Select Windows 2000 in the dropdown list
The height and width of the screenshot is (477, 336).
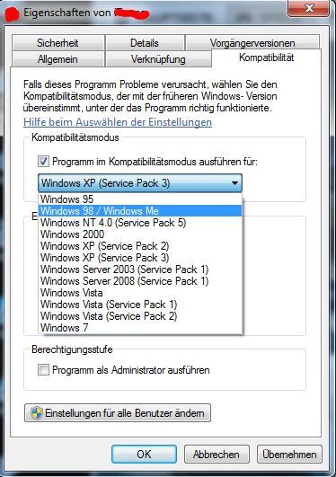(140, 234)
